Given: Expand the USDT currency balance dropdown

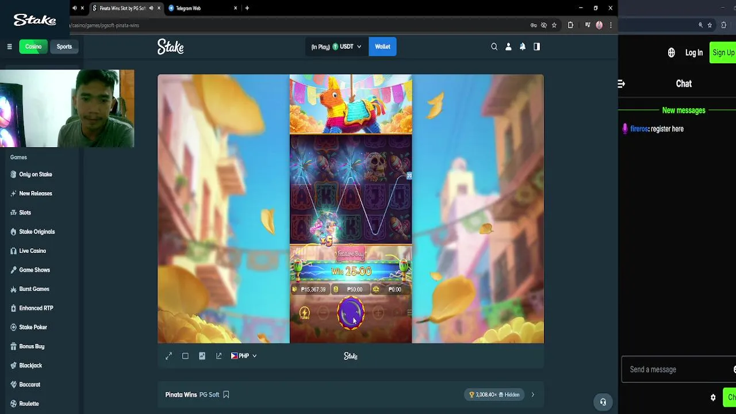Looking at the screenshot, I should pos(336,47).
